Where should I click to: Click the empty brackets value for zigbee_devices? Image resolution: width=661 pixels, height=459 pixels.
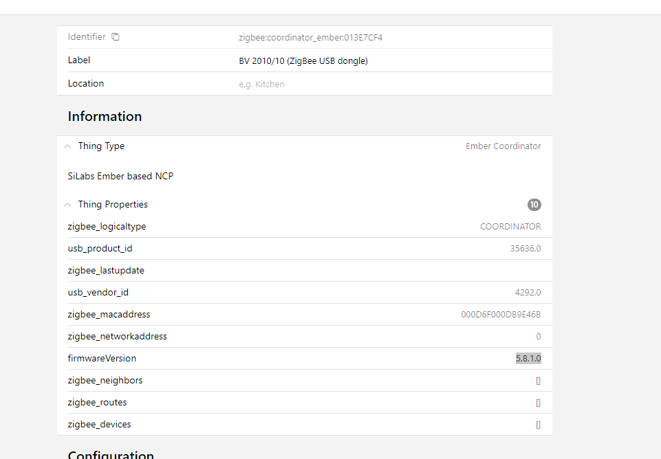tap(538, 425)
